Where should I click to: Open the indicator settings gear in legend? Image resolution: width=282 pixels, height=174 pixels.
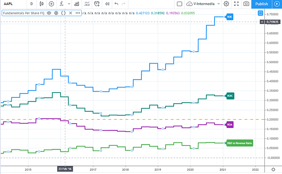click(x=56, y=13)
